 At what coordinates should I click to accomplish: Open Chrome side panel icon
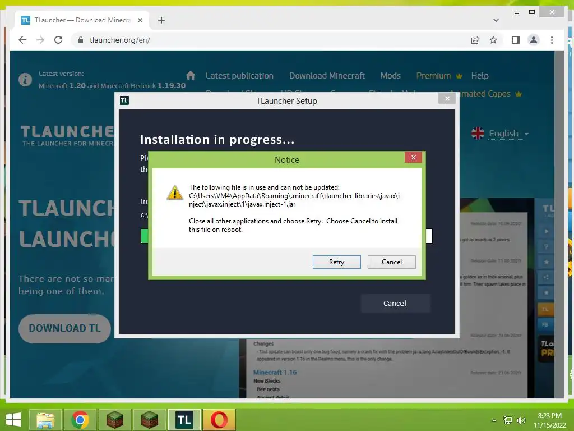pos(516,40)
